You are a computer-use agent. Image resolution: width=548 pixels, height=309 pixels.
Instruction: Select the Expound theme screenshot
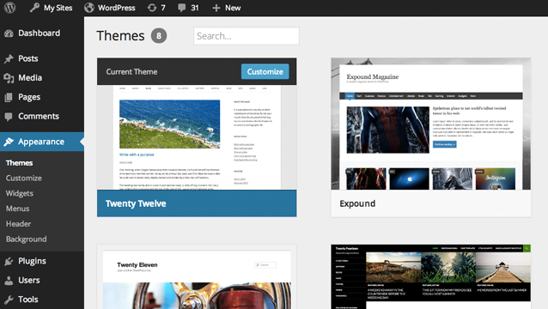pyautogui.click(x=431, y=124)
